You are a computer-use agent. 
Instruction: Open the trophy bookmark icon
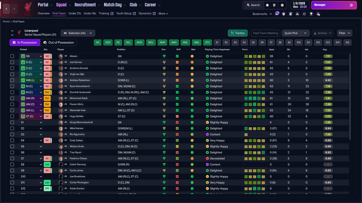(x=311, y=14)
